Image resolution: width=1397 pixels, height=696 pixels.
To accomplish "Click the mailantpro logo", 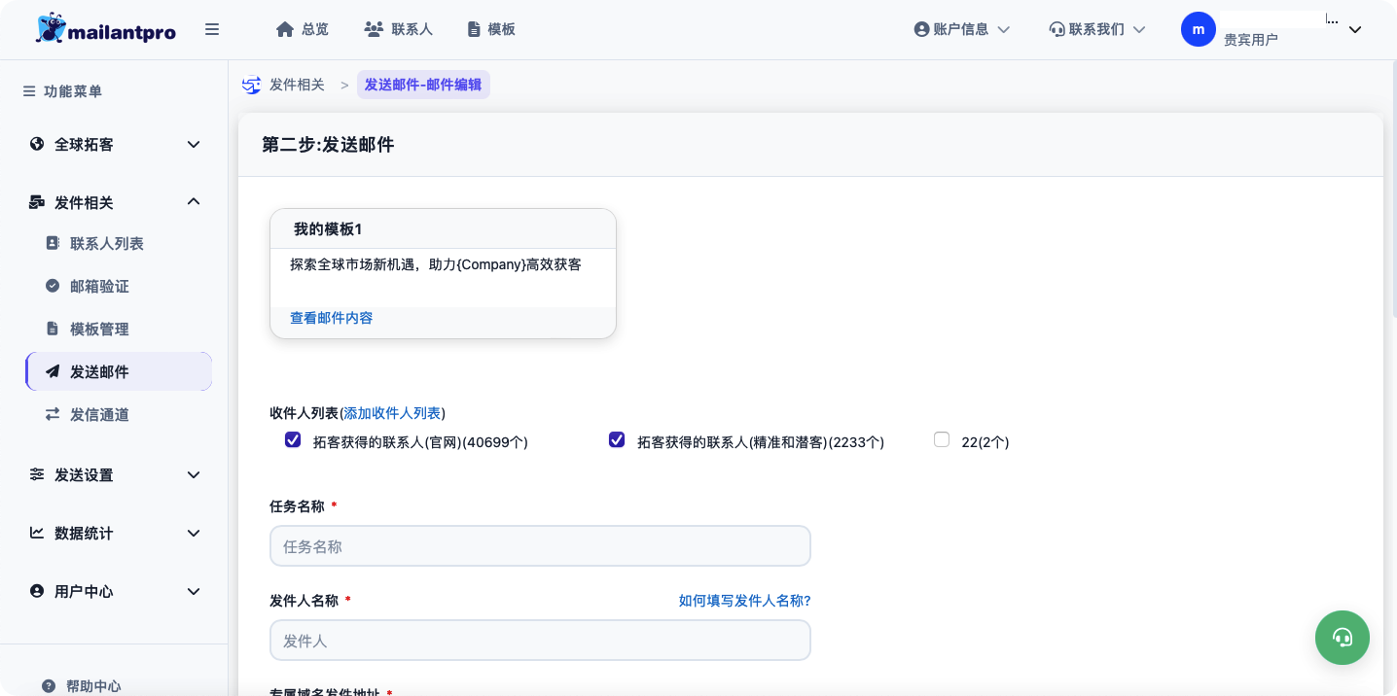I will 106,29.
